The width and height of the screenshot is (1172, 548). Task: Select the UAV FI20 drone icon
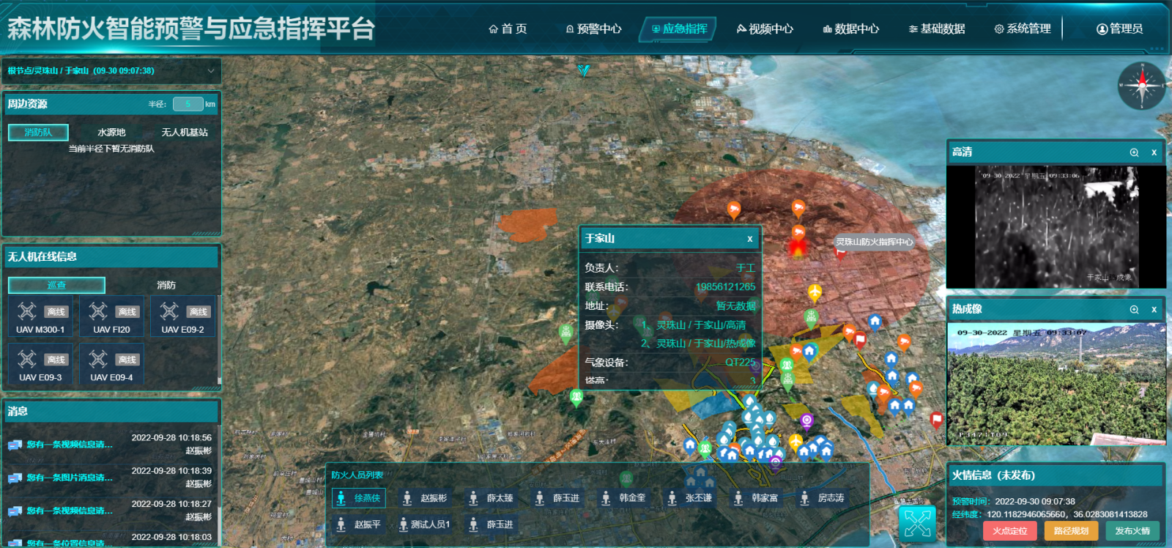coord(98,311)
